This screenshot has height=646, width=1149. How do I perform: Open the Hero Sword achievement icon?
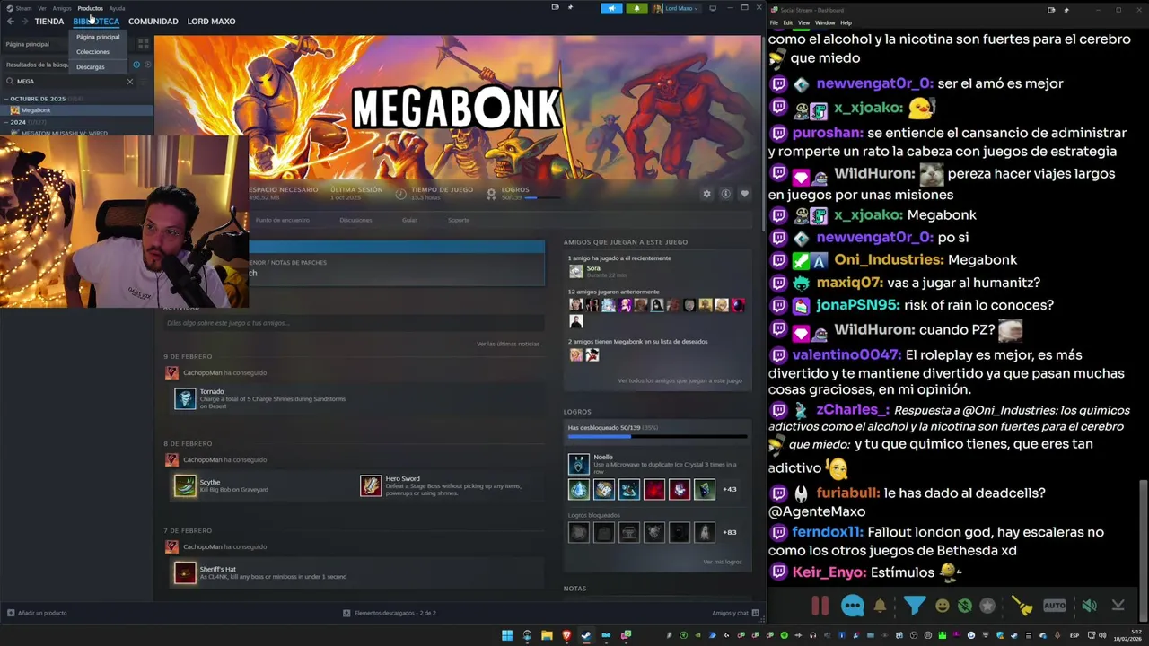tap(371, 485)
